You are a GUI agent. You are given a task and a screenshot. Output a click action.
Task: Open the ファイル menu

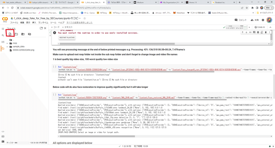coord(14,23)
